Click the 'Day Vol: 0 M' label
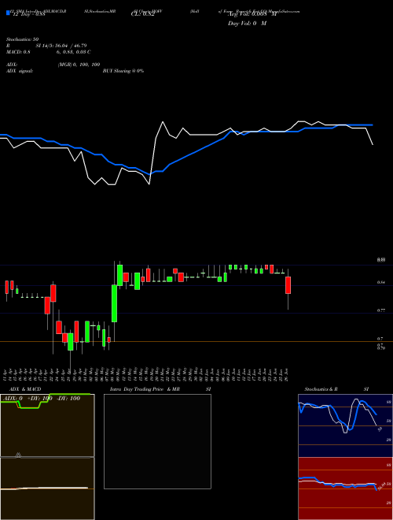Screen dimensions: 393x520 [x=247, y=24]
